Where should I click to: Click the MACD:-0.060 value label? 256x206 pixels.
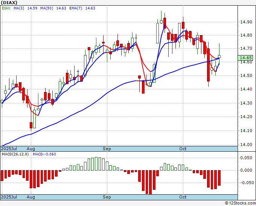(44, 154)
